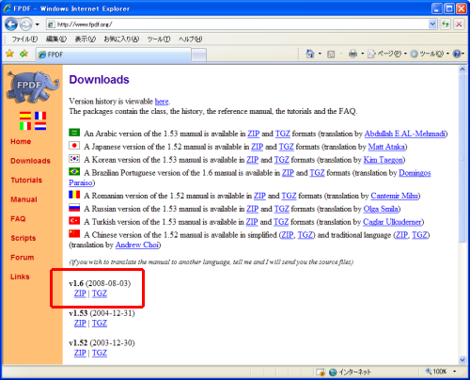The height and width of the screenshot is (380, 470).
Task: Download the Japanese manual TGZ
Action: coord(287,147)
